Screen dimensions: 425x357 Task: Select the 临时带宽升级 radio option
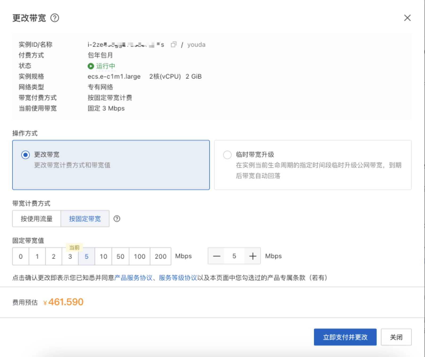[227, 155]
